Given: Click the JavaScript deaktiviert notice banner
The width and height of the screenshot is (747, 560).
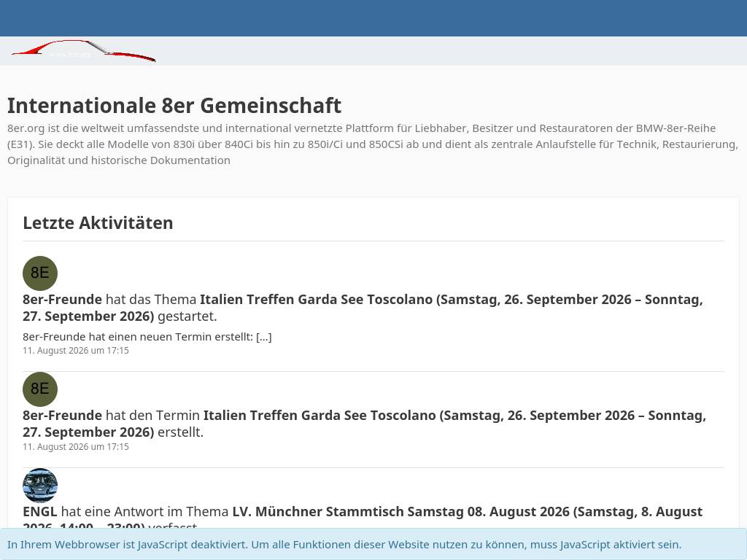Looking at the screenshot, I should [373, 544].
